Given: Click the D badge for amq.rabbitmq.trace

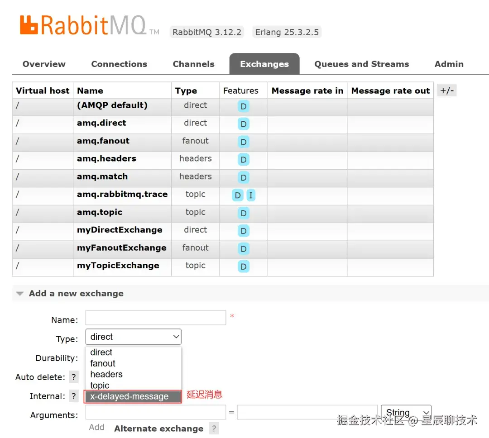Looking at the screenshot, I should coord(238,195).
